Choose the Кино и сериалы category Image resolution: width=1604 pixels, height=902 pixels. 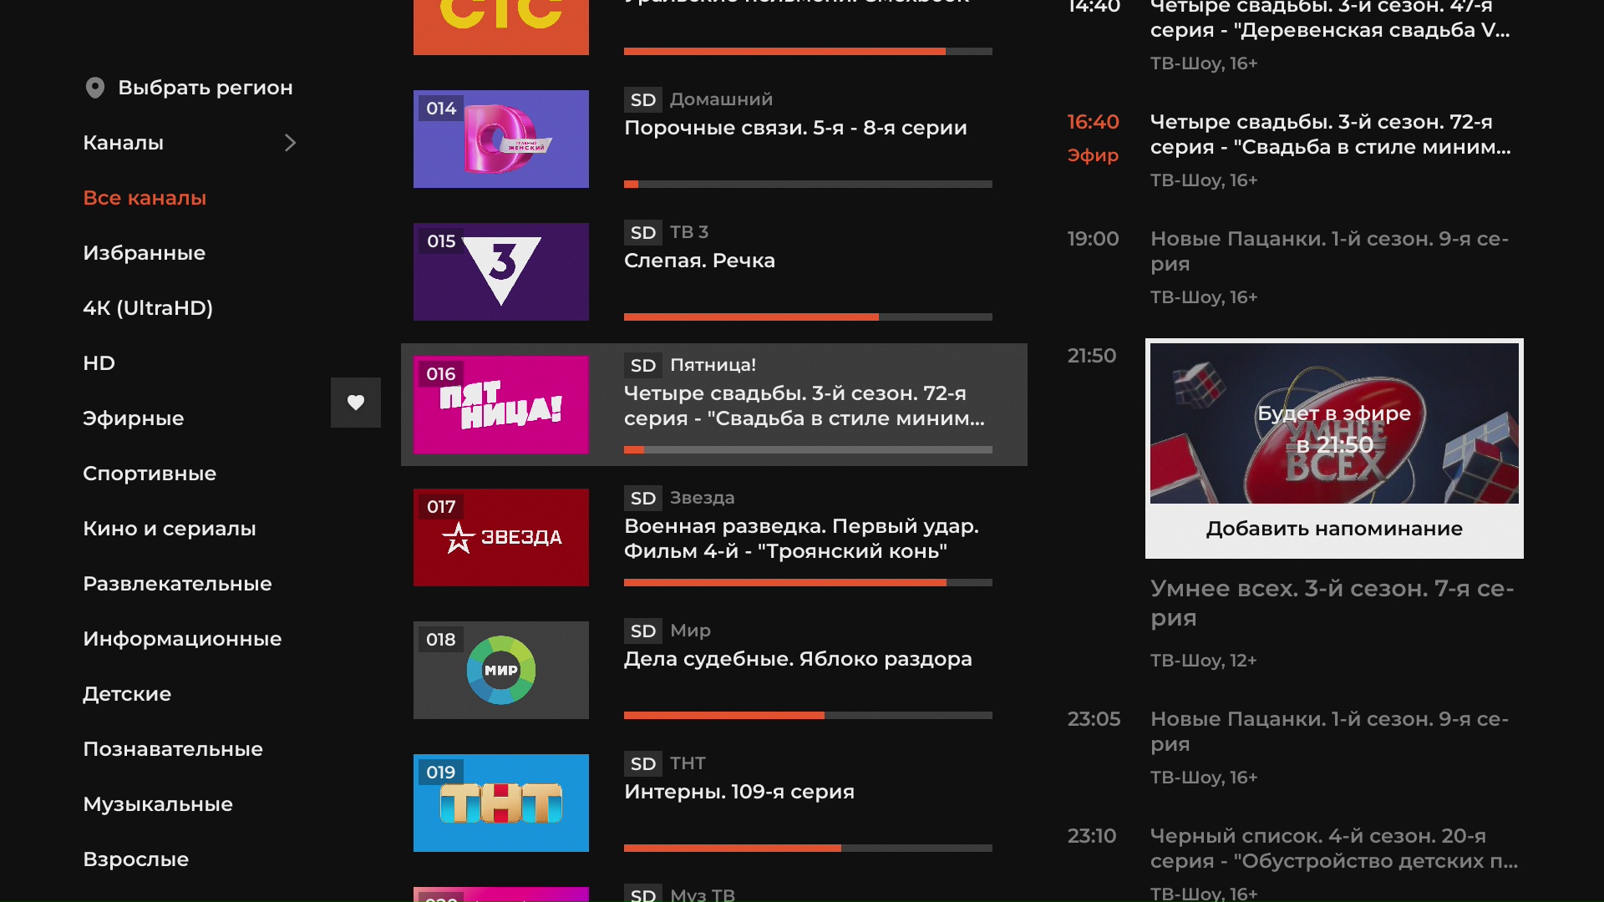pos(170,529)
